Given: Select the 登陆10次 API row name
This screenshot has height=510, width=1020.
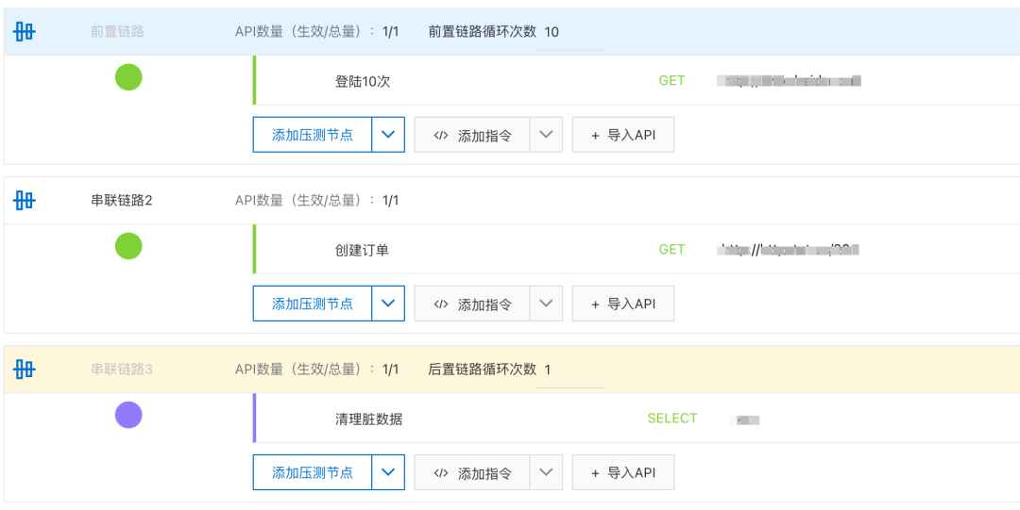Looking at the screenshot, I should [x=363, y=81].
